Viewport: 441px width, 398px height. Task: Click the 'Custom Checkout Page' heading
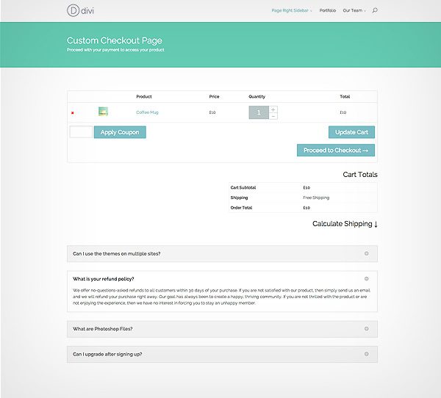tap(115, 40)
